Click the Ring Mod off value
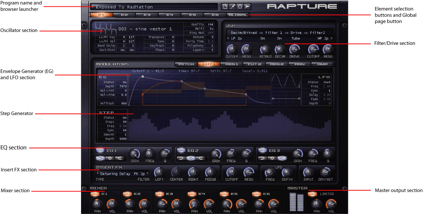The height and width of the screenshot is (214, 423). point(210,33)
